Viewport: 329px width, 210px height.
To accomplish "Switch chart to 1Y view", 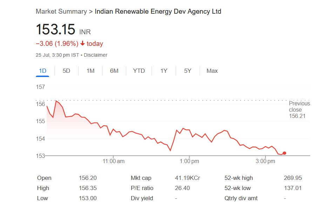I will (x=164, y=71).
